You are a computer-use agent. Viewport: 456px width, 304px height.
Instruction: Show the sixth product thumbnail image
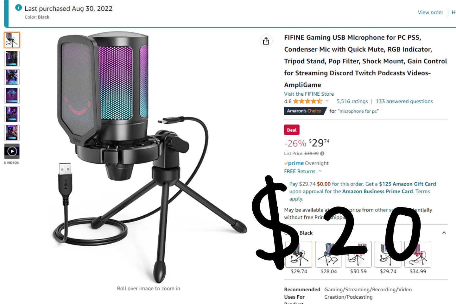12,133
